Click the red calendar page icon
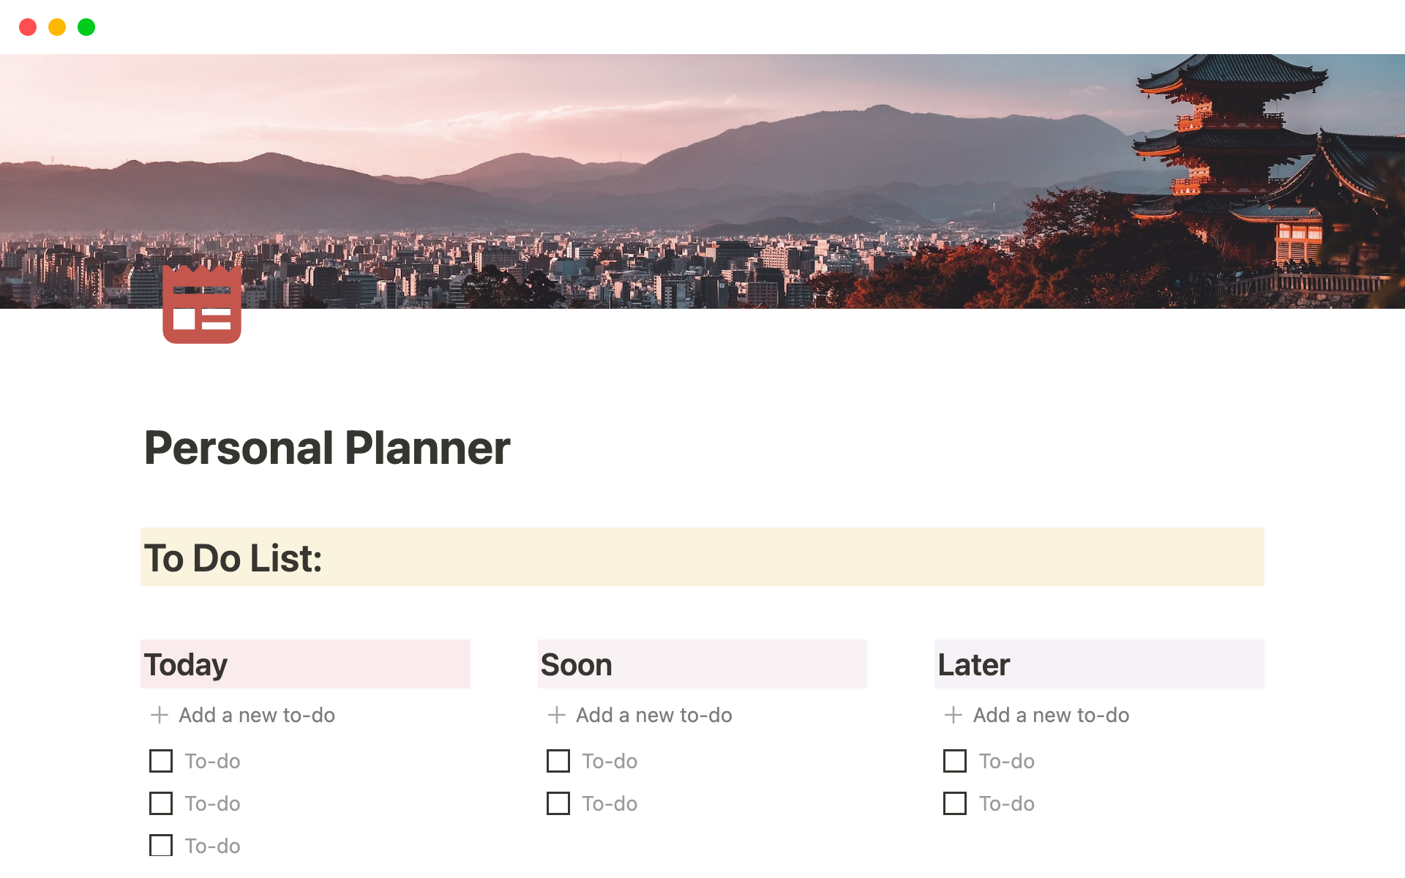 [202, 304]
